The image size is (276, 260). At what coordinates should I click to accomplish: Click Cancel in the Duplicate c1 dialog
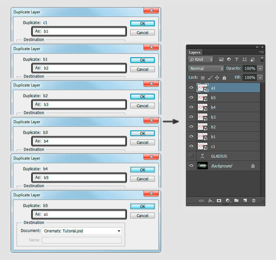(x=143, y=32)
